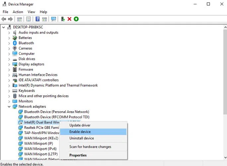This screenshot has width=227, height=166.
Task: Select WAN Miniport (IKEv2)
Action: (x=41, y=138)
